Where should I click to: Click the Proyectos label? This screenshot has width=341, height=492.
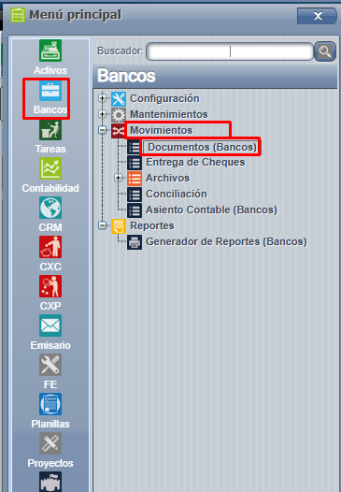coord(50,463)
